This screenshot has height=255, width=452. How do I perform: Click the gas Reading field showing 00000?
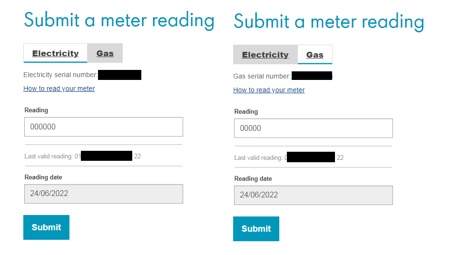point(313,128)
